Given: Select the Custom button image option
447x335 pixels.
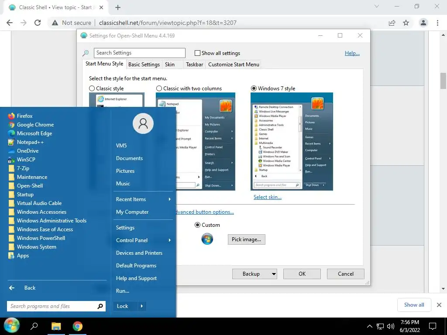Looking at the screenshot, I should click(x=197, y=225).
